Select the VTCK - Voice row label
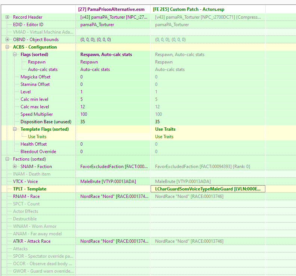This screenshot has height=276, width=296. click(x=25, y=182)
